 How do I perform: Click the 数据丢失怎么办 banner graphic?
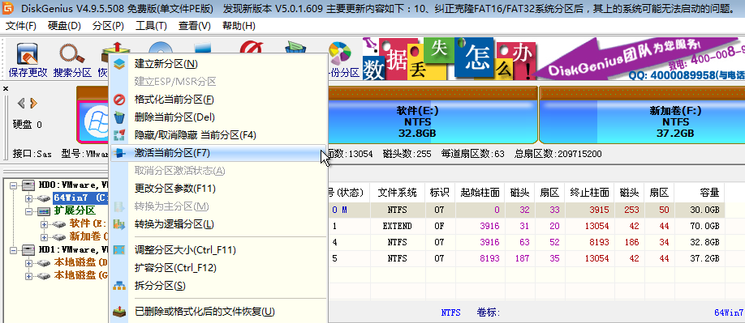coord(449,59)
